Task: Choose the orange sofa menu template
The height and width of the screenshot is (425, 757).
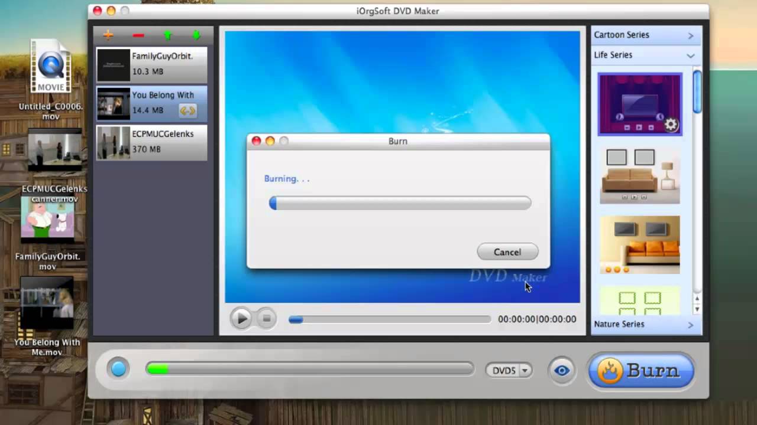Action: click(x=640, y=244)
